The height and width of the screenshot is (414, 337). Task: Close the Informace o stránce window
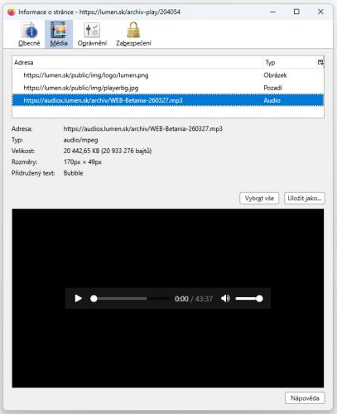[320, 12]
